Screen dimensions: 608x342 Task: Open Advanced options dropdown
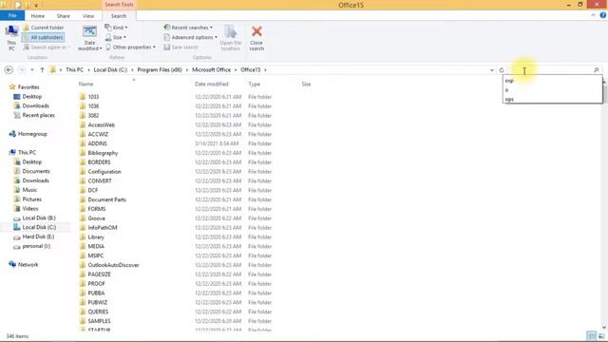click(x=190, y=37)
